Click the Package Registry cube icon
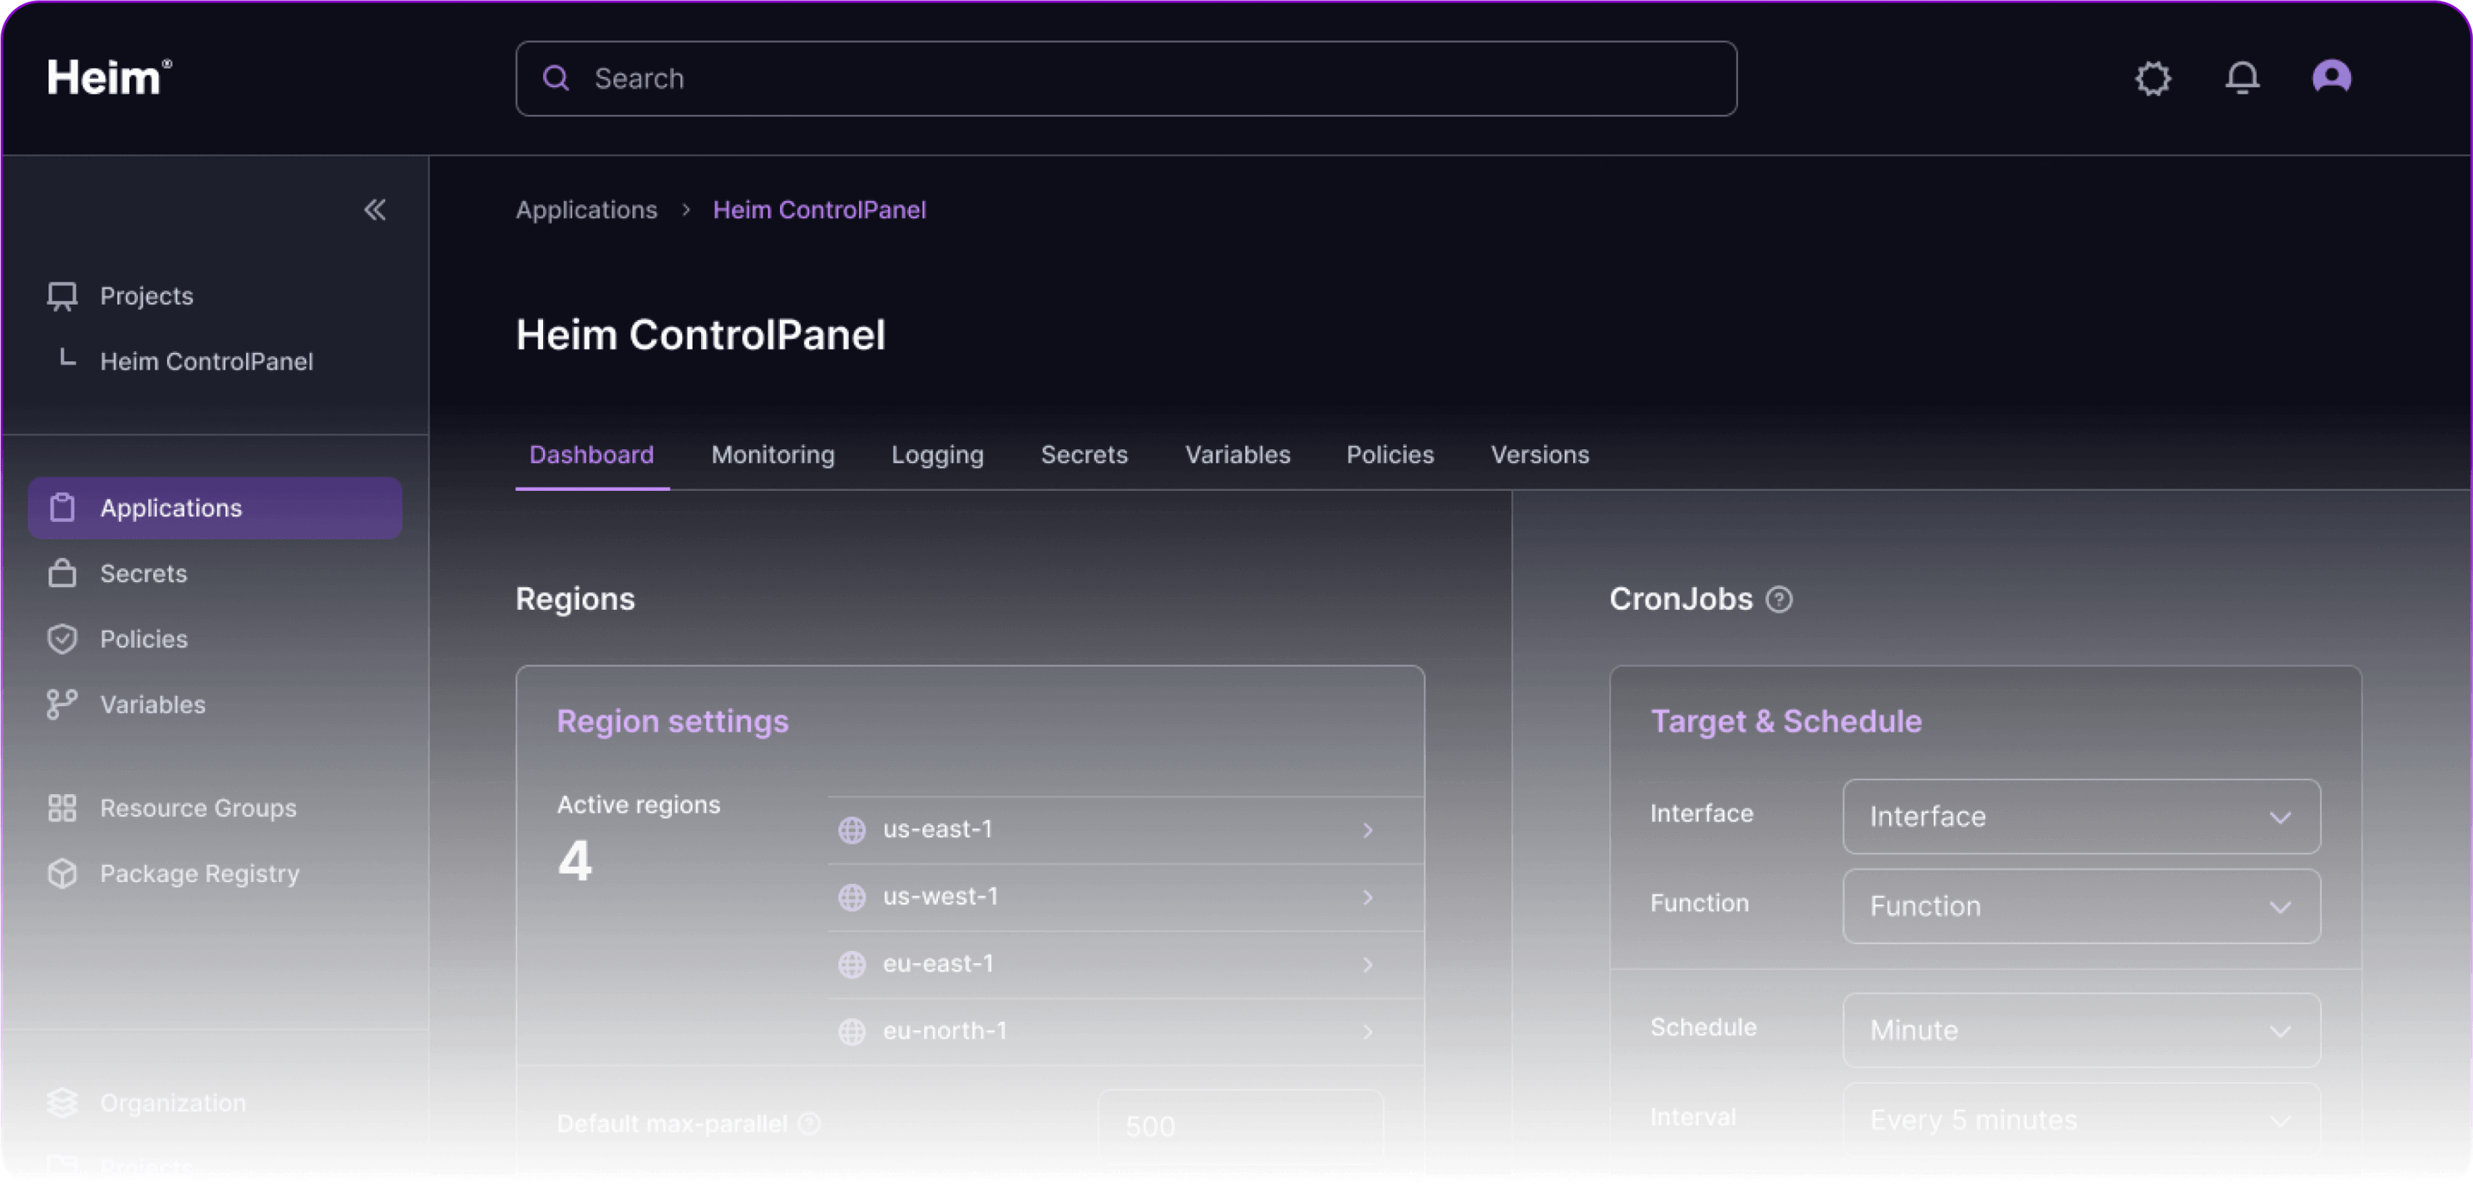Viewport: 2473px width, 1190px height. point(62,874)
